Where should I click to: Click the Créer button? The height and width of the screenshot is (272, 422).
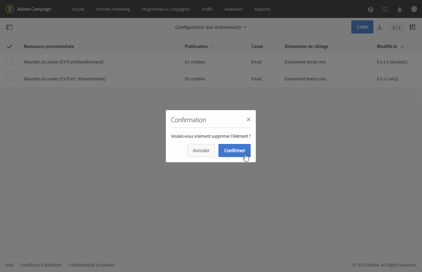(x=362, y=27)
